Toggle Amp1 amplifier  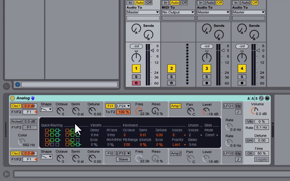pos(176,106)
